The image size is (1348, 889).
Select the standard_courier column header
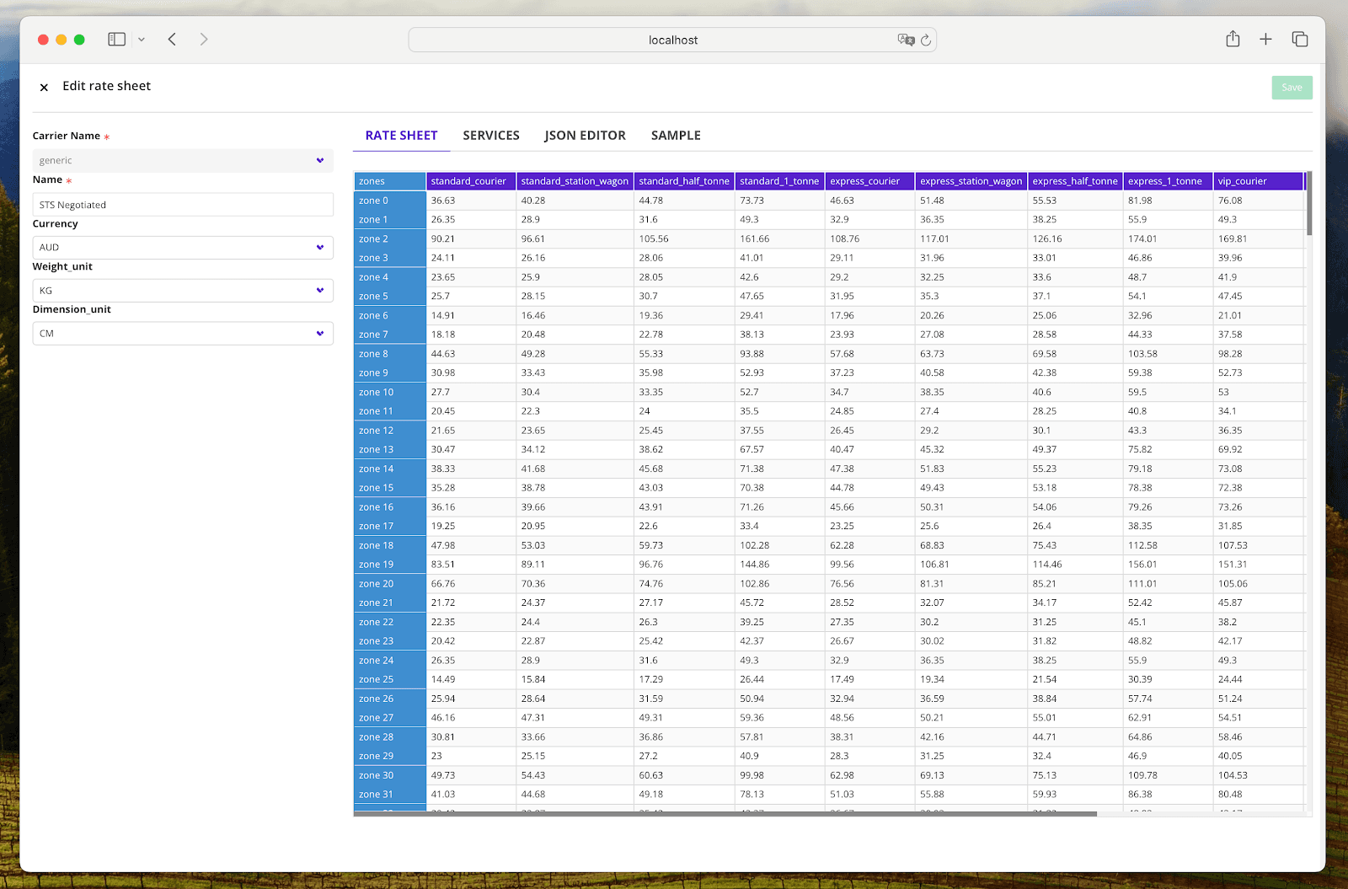tap(471, 180)
